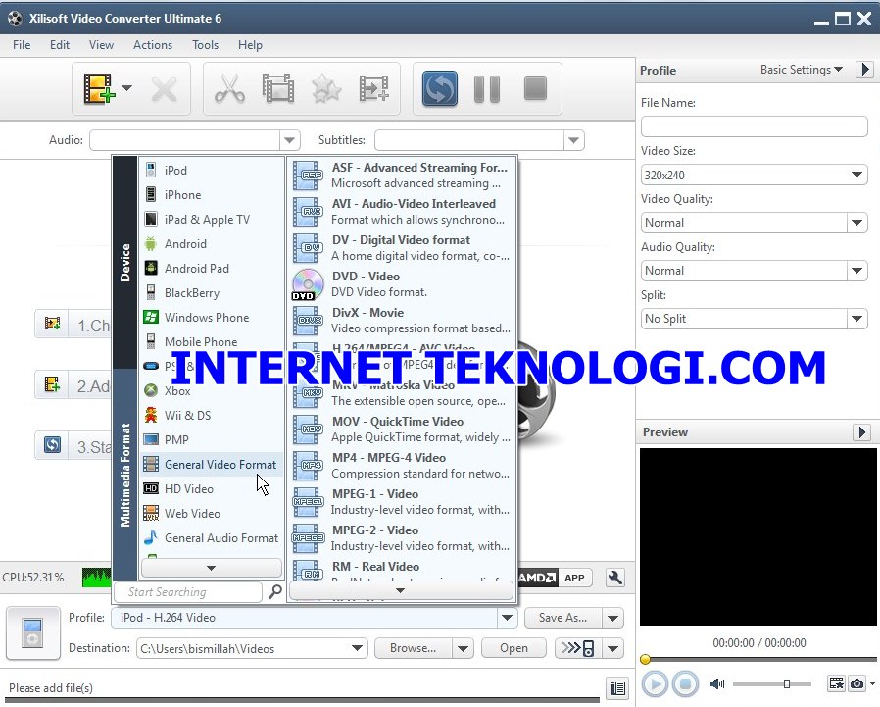Select the PMP category
The width and height of the screenshot is (880, 707).
tap(211, 439)
